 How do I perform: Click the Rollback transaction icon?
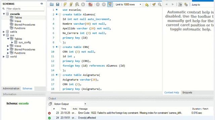pos(104,4)
